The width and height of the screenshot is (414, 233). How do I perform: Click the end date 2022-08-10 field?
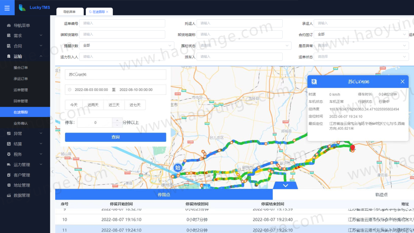(136, 90)
